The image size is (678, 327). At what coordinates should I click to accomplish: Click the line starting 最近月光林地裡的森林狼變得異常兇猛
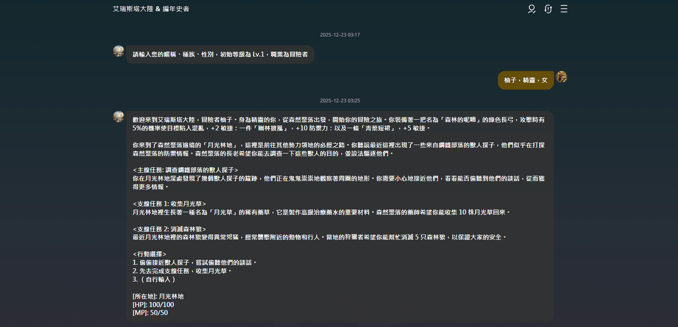[319, 238]
